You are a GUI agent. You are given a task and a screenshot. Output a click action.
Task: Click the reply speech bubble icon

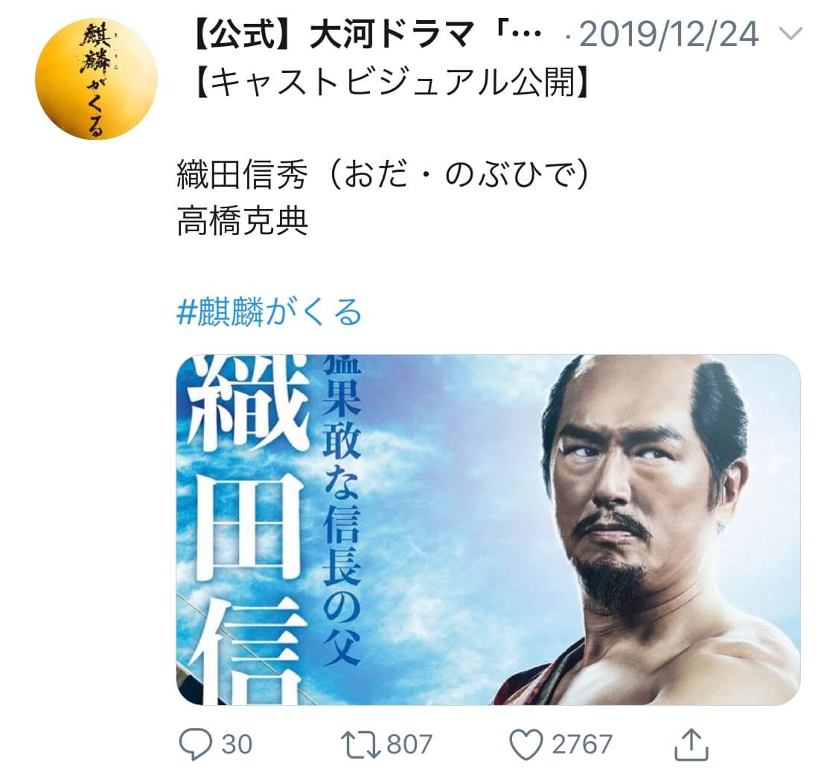(x=196, y=744)
